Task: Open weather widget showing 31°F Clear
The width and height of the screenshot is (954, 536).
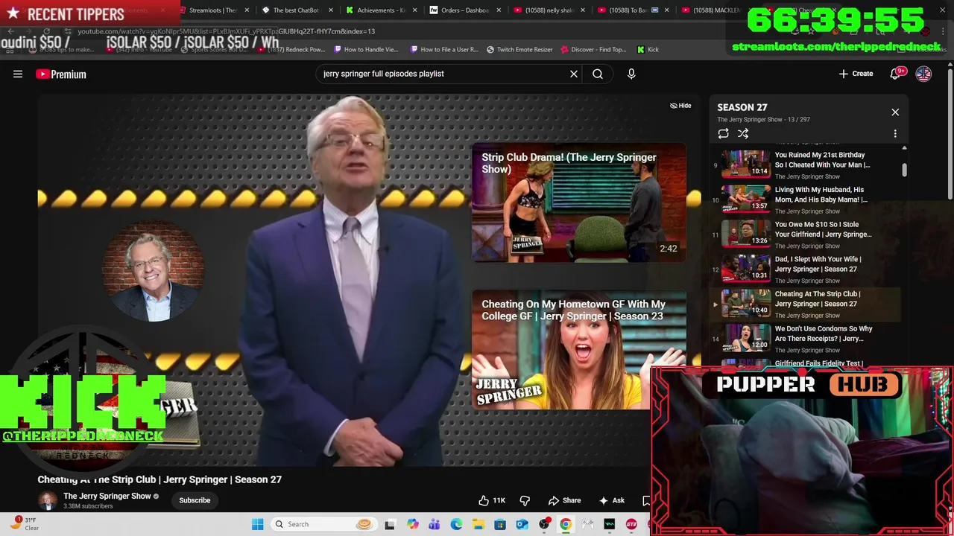Action: [x=25, y=524]
